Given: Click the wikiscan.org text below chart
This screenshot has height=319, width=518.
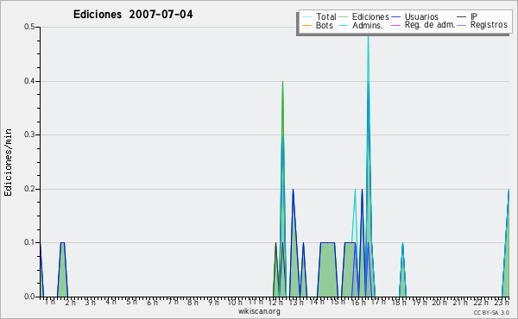Looking at the screenshot, I should tap(259, 311).
